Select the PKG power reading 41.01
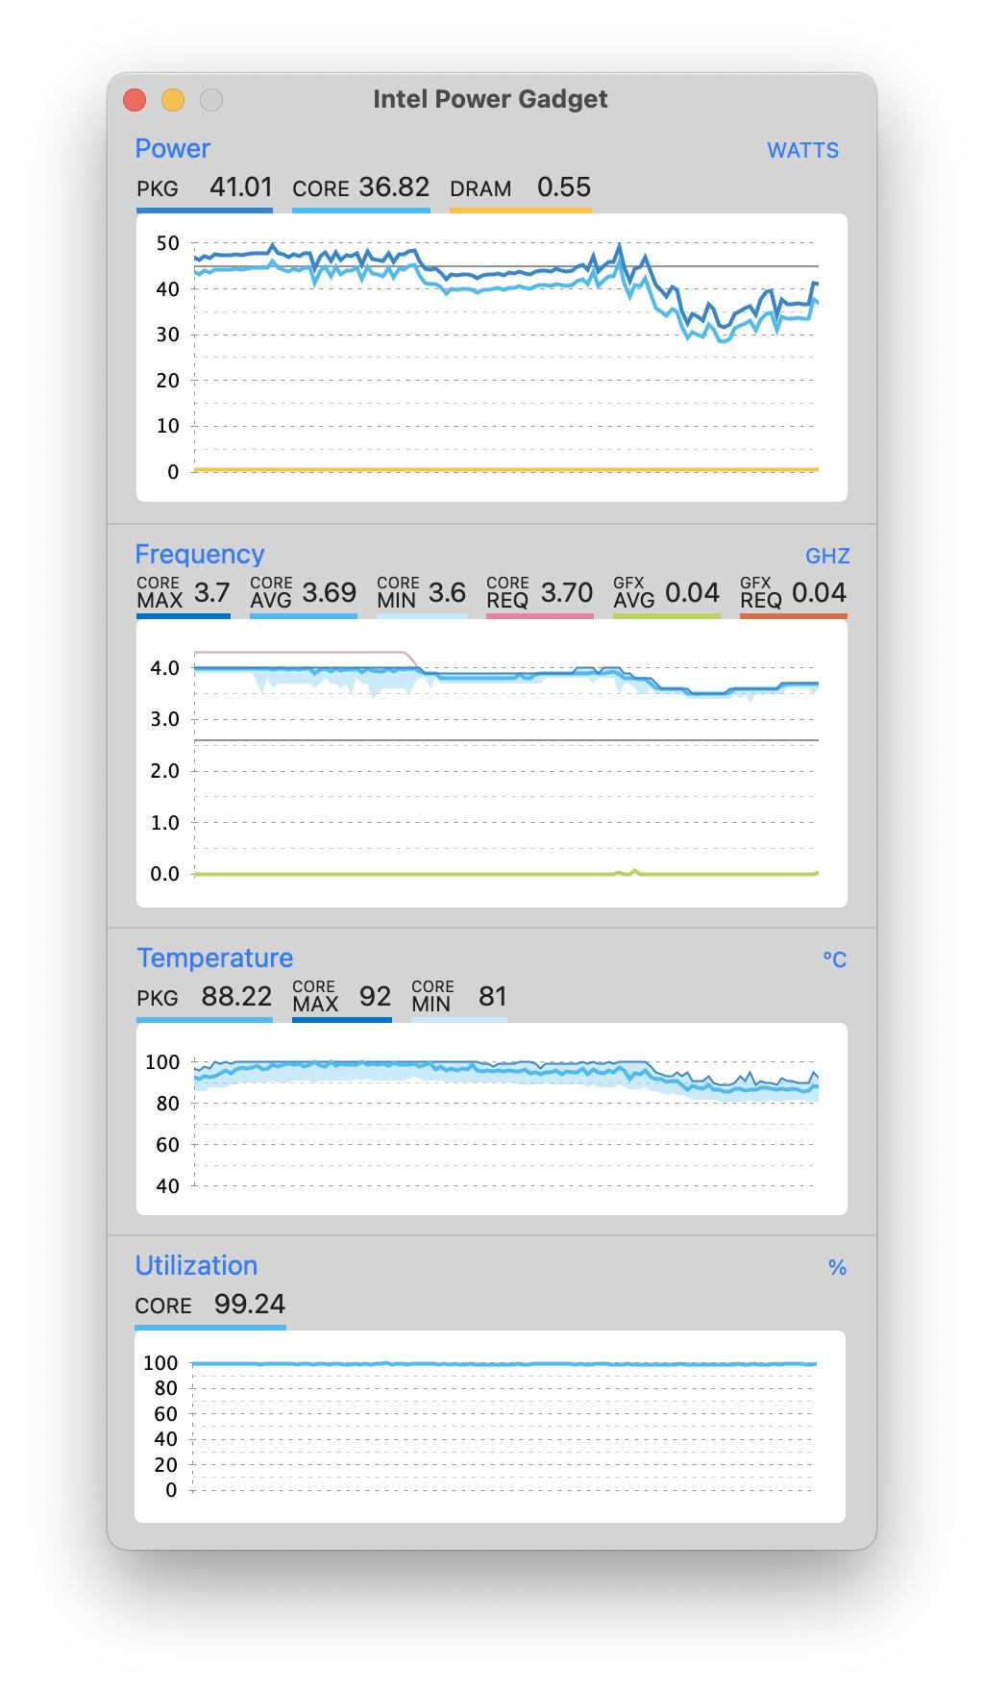 [241, 187]
